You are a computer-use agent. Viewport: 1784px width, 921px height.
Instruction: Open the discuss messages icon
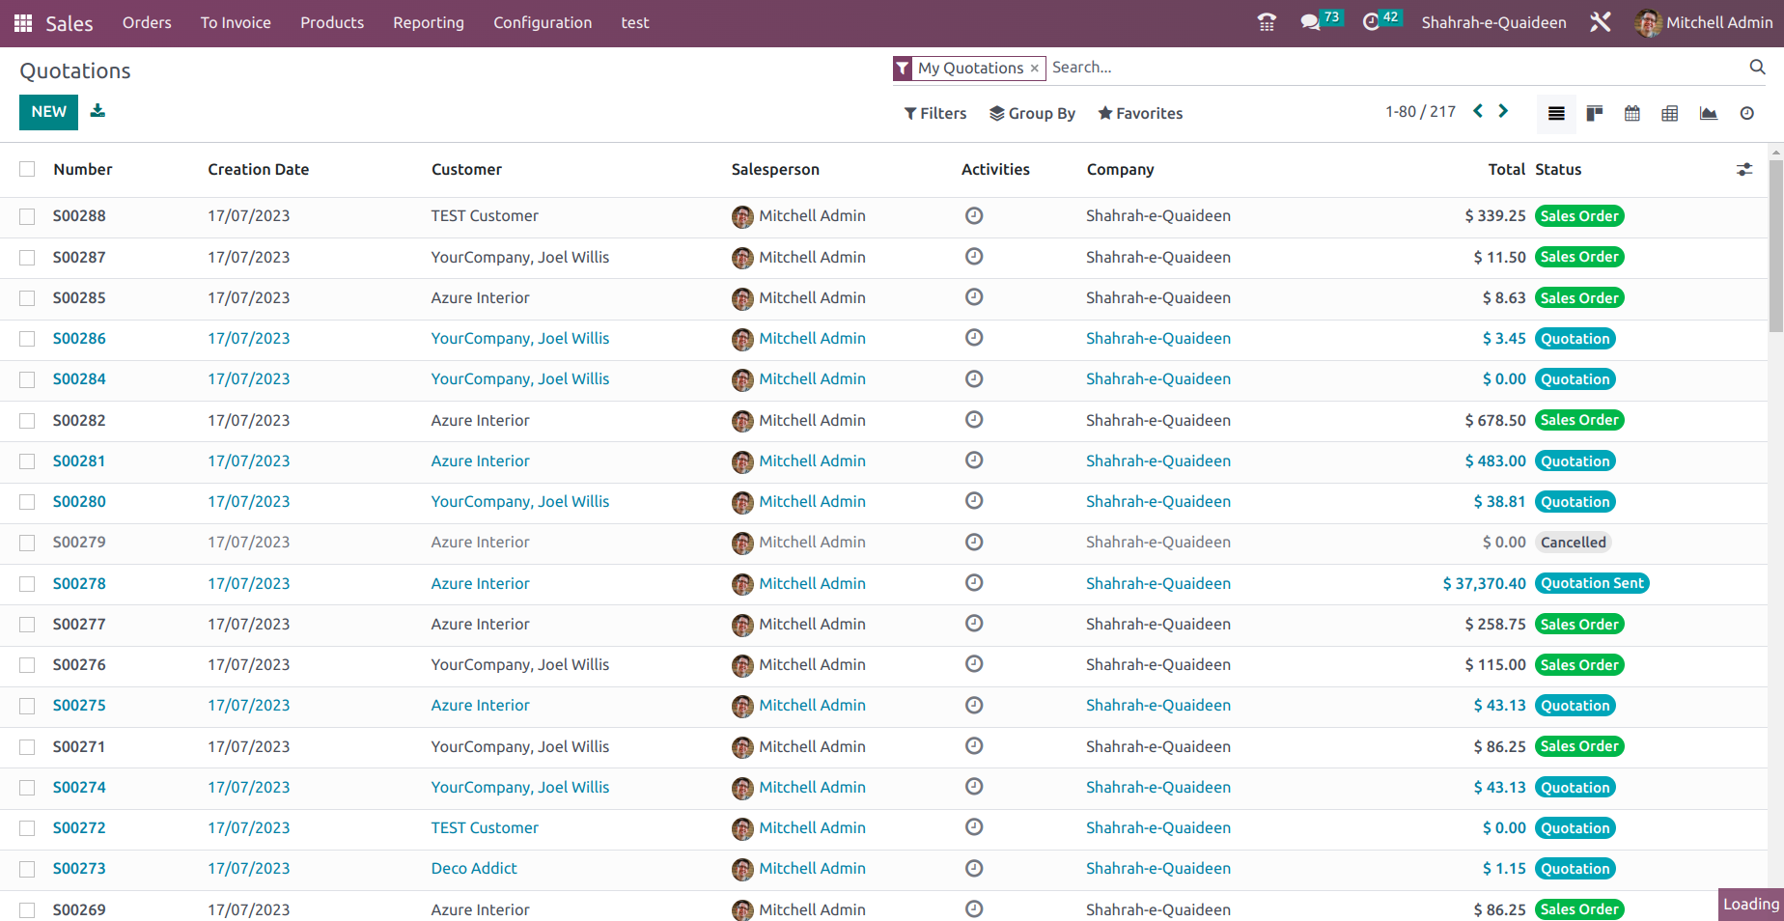[1310, 22]
